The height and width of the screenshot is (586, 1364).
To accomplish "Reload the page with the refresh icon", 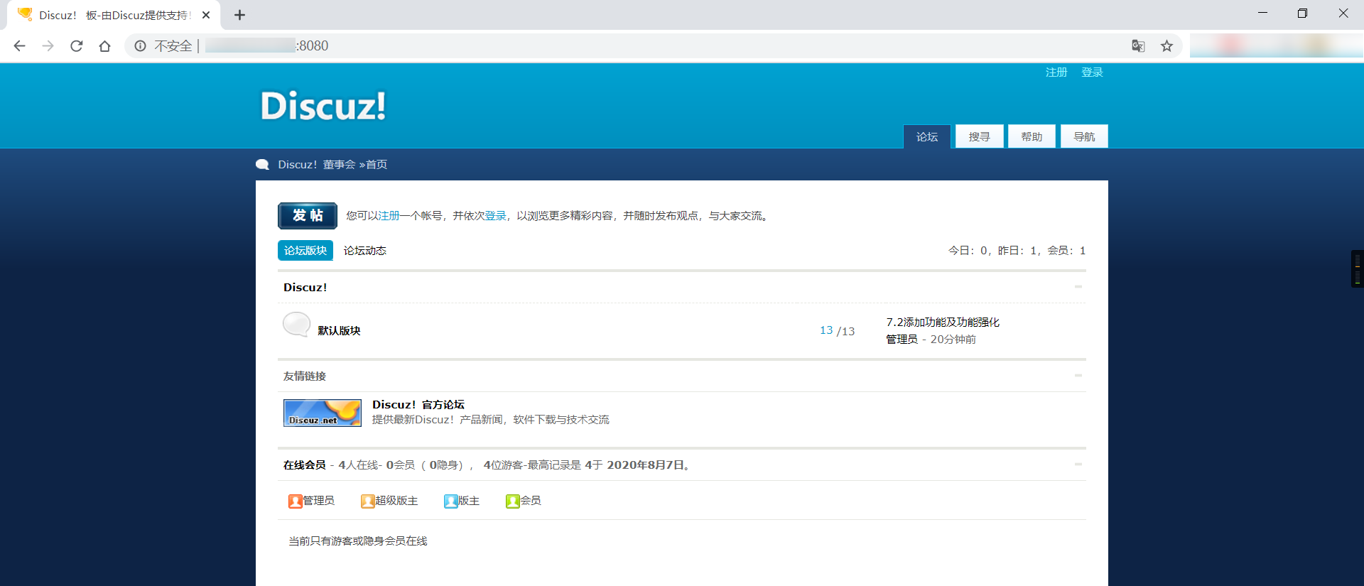I will (x=76, y=46).
